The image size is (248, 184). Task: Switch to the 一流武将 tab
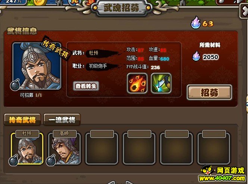62,120
